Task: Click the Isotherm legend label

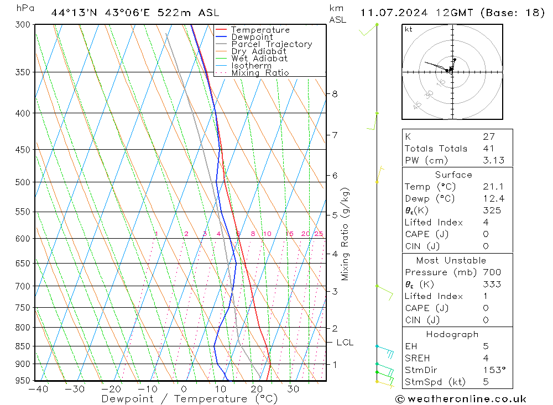Action: (x=252, y=66)
